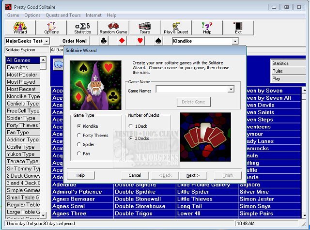The image size is (310, 230).
Task: Open the Options menu
Action: [32, 15]
